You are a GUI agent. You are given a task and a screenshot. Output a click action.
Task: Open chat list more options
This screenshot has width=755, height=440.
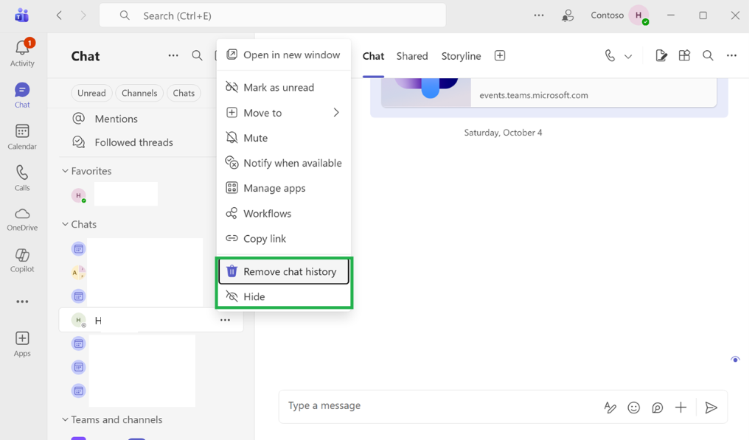tap(173, 56)
